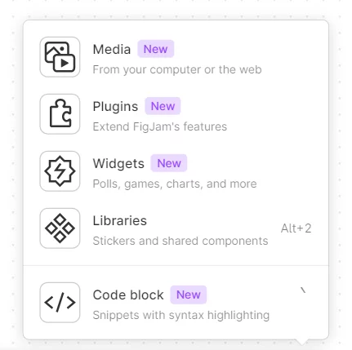This screenshot has height=350, width=352.
Task: Choose the Widgets menu entry
Action: 176,171
